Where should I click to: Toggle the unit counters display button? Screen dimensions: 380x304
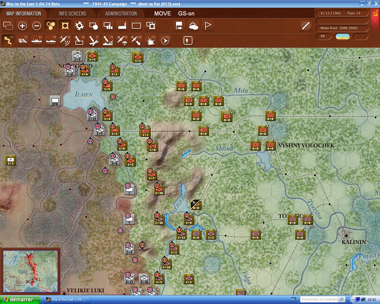[65, 26]
